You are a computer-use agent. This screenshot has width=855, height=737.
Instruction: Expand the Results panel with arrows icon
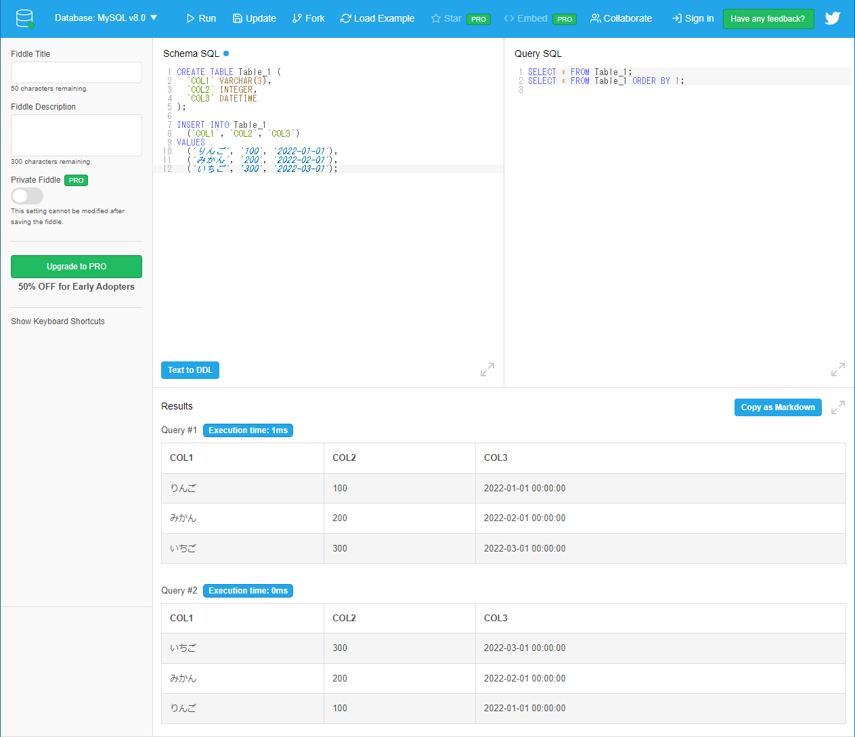(x=838, y=407)
